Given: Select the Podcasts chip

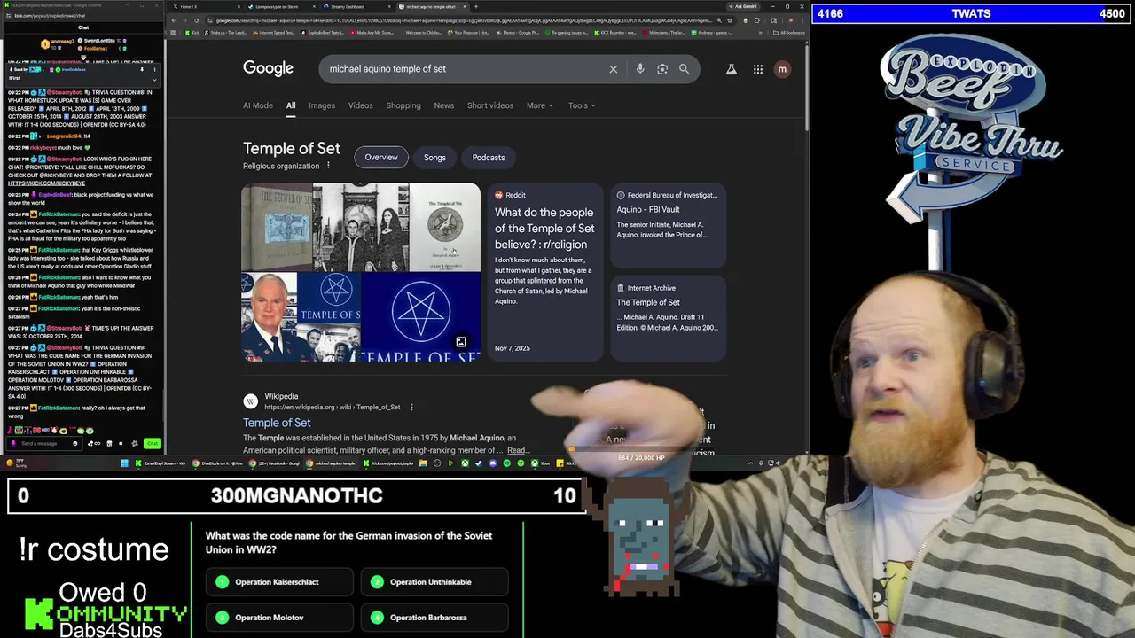Looking at the screenshot, I should pos(489,158).
